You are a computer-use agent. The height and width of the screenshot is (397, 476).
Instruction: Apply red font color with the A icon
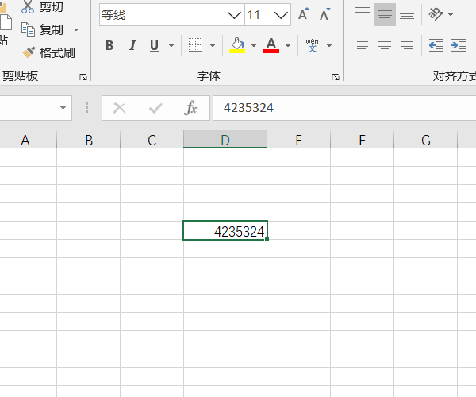271,45
